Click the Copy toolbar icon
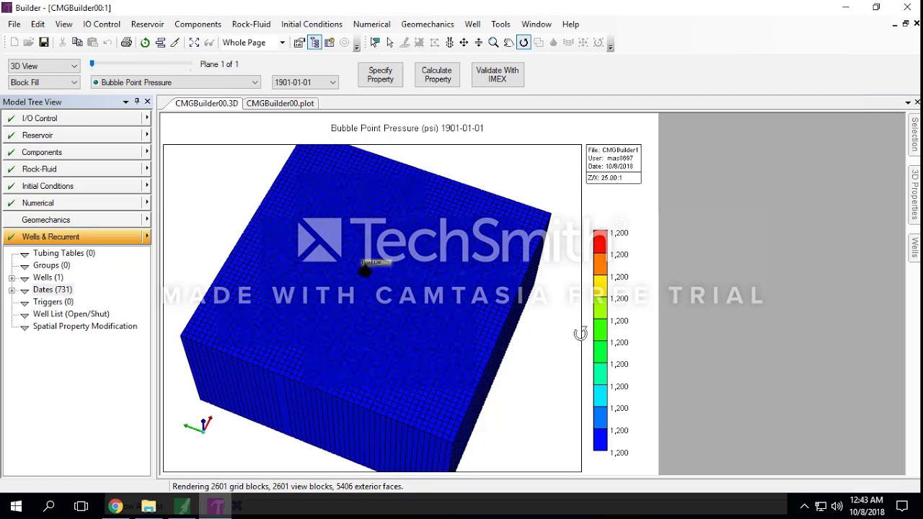Image resolution: width=923 pixels, height=519 pixels. pos(77,43)
